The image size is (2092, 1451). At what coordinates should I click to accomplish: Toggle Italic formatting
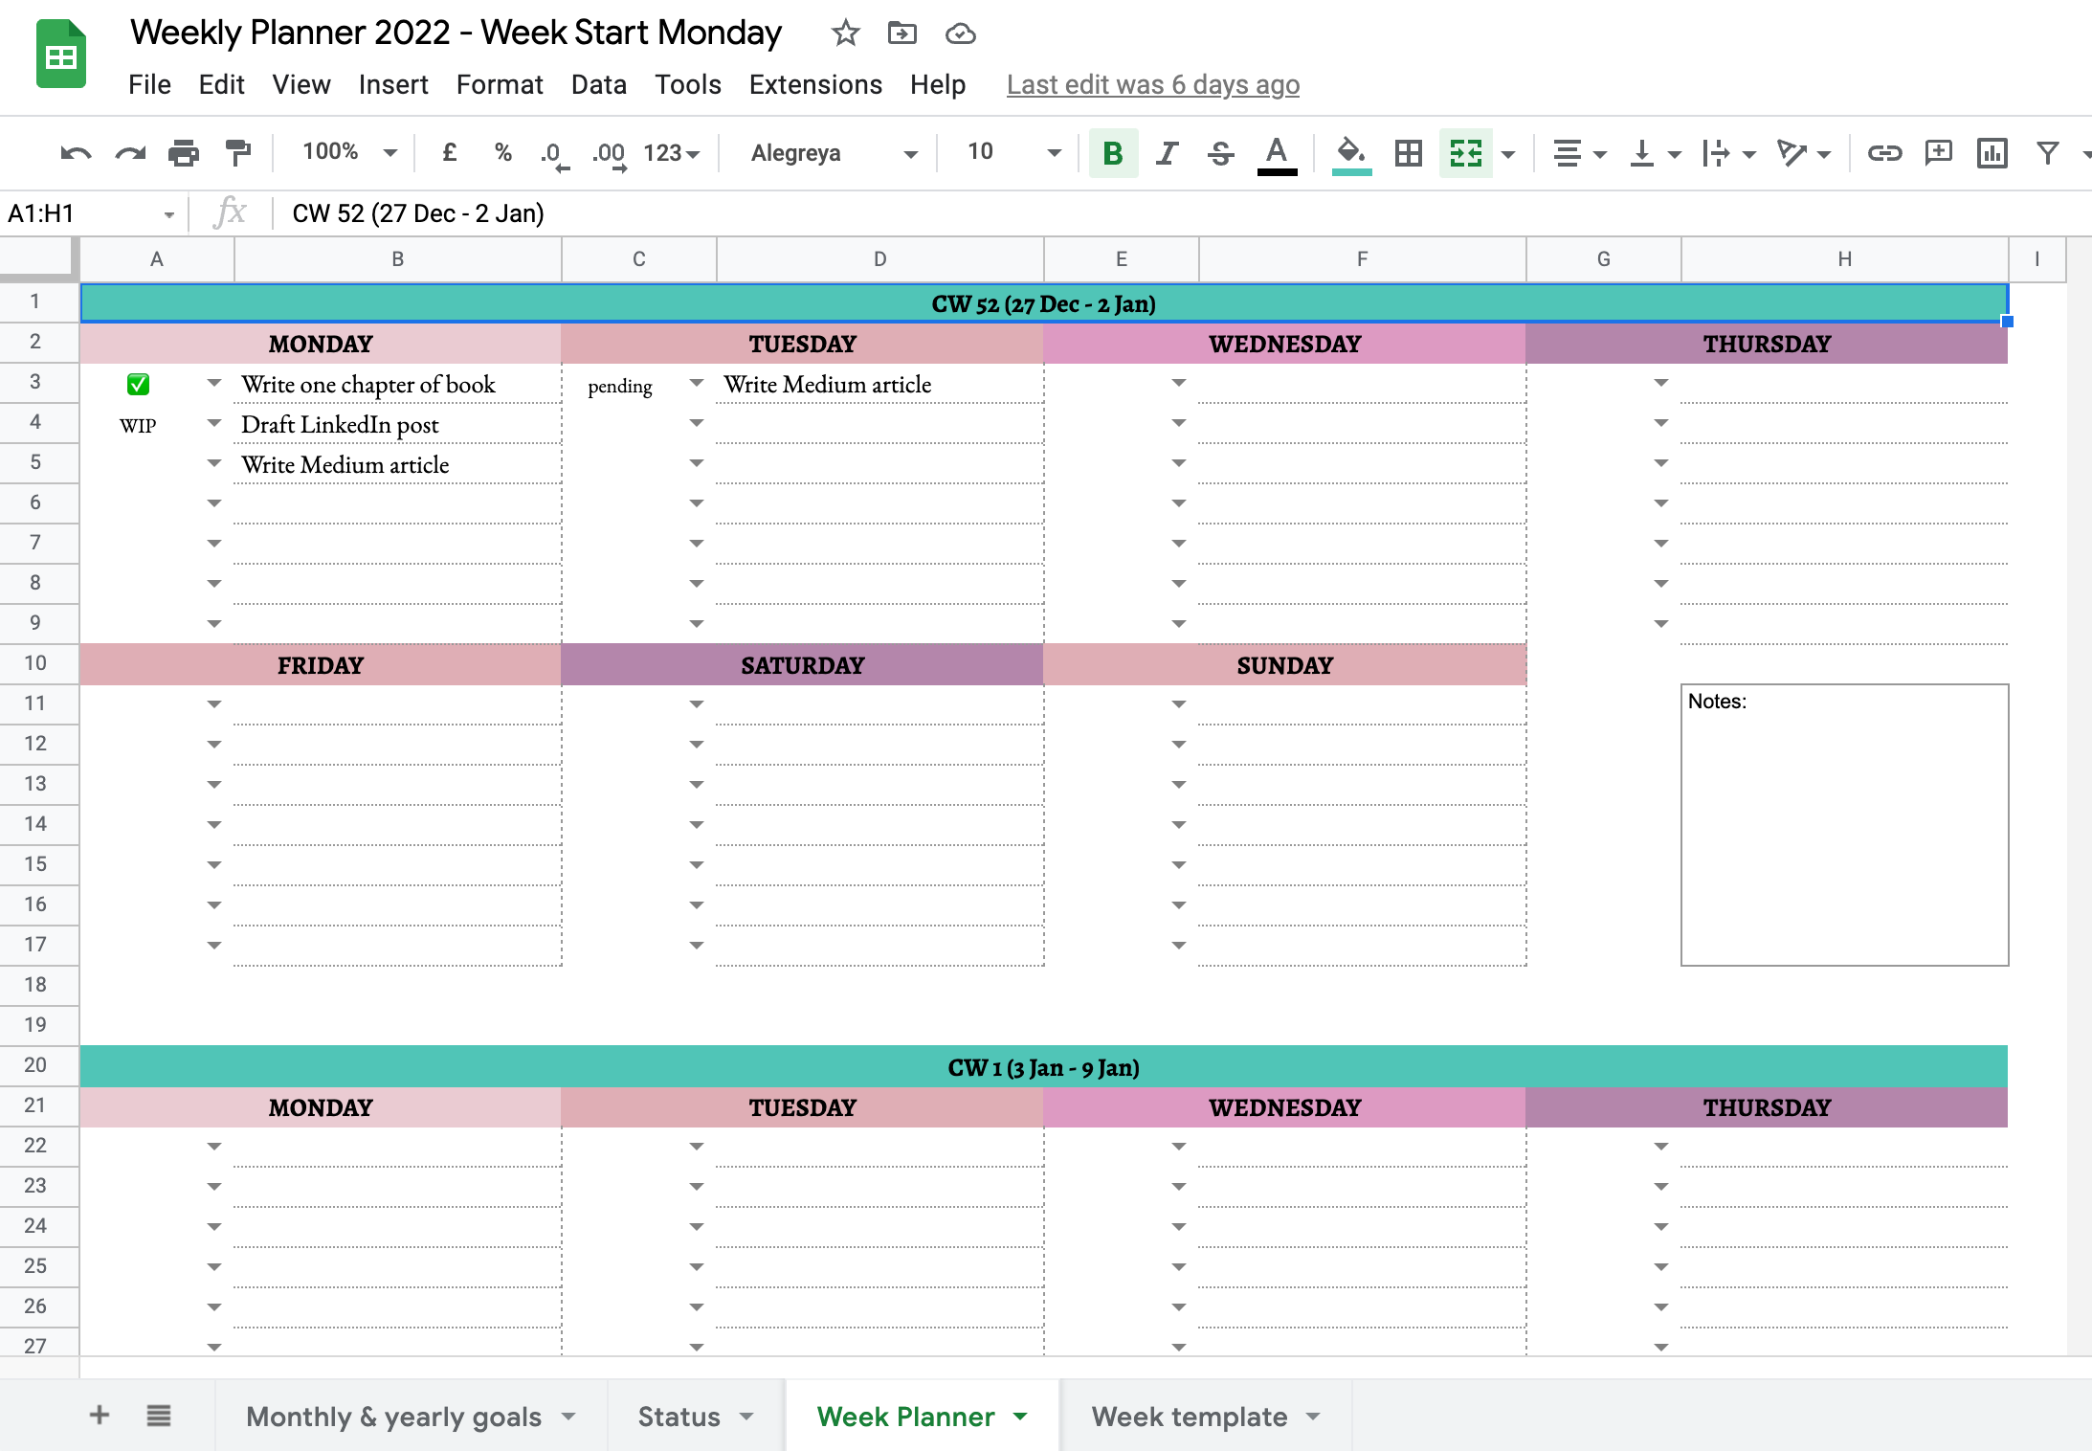pyautogui.click(x=1167, y=153)
